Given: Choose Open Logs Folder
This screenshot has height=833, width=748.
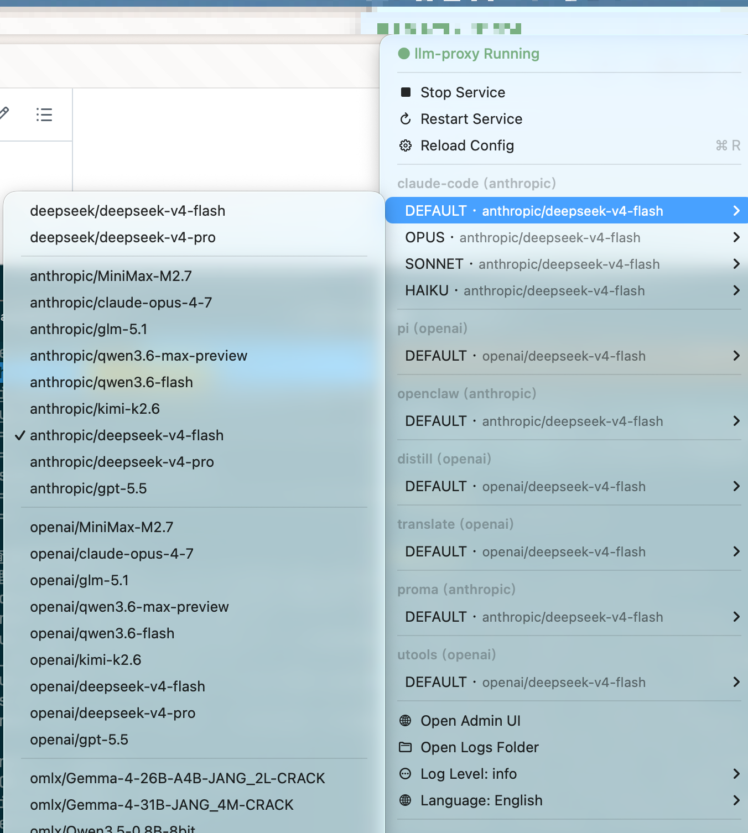Looking at the screenshot, I should [x=567, y=747].
